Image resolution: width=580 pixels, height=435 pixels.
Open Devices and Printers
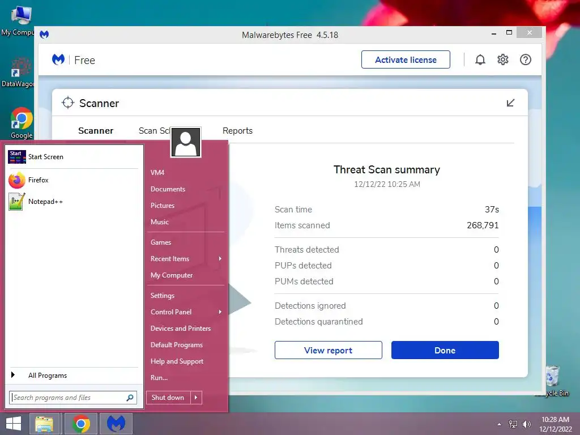[x=181, y=329]
